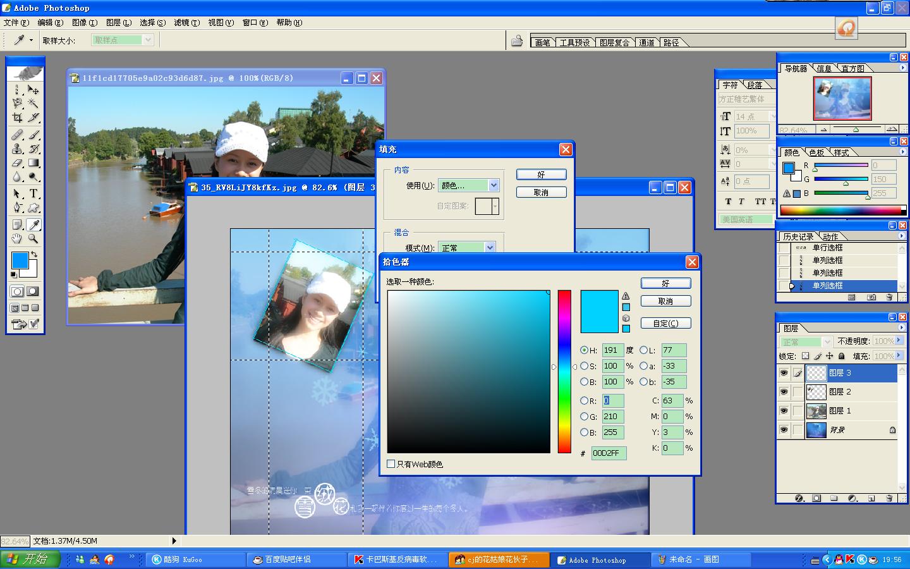Click lock transparent pixels icon

(x=805, y=357)
